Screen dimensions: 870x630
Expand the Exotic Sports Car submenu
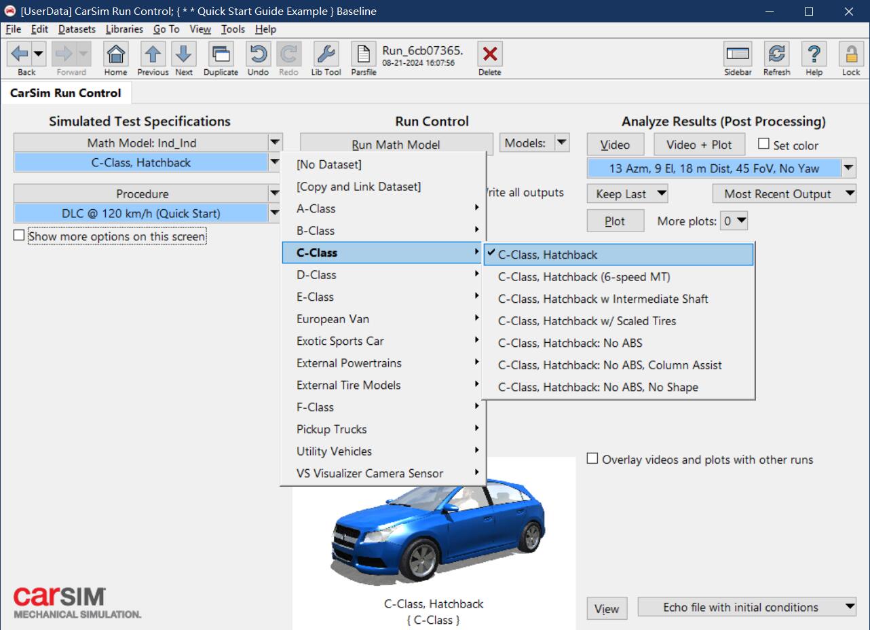383,341
